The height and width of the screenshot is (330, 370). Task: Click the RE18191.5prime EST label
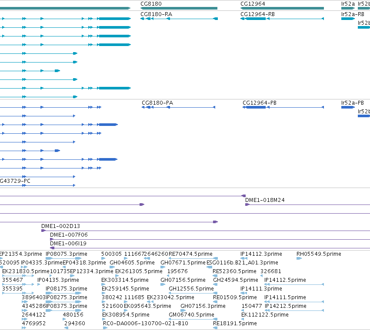point(235,323)
